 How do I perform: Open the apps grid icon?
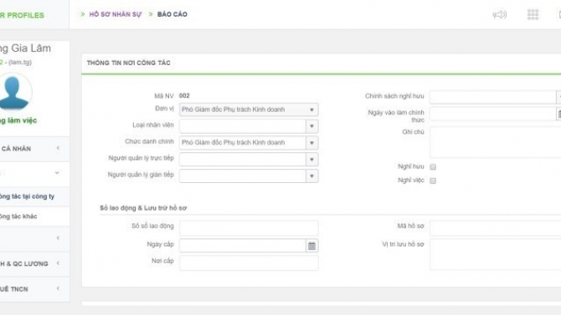click(533, 14)
